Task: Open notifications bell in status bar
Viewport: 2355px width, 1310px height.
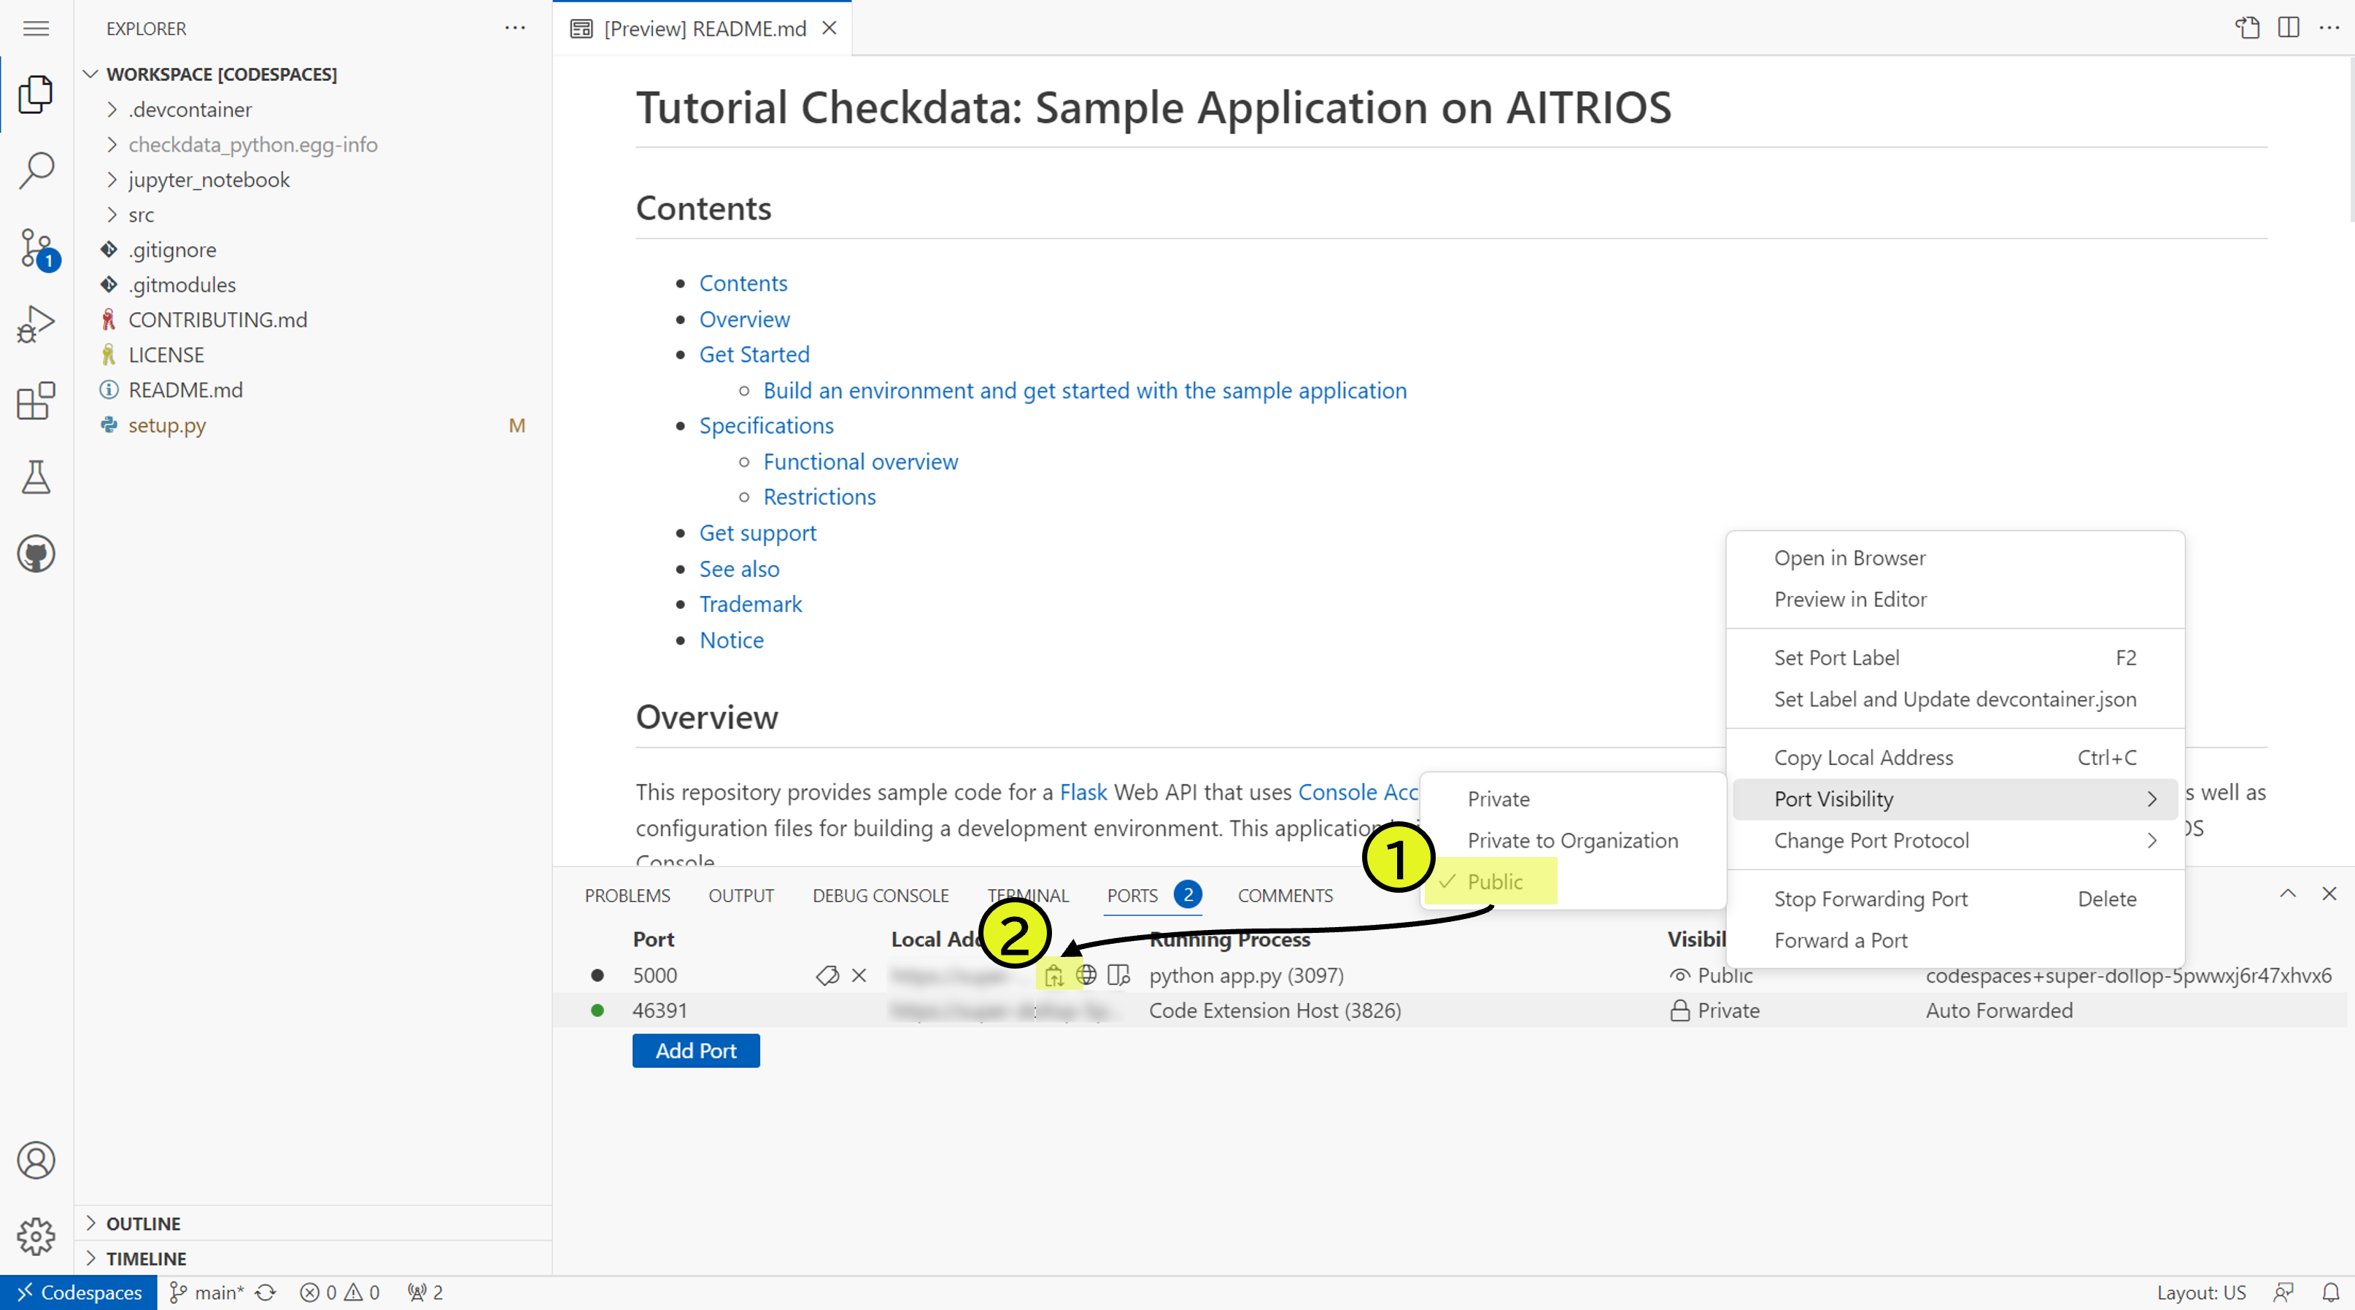Action: (2331, 1292)
